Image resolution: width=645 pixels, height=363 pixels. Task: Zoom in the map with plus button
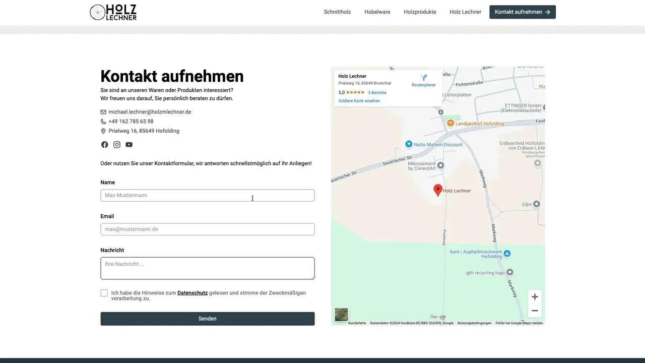coord(535,297)
